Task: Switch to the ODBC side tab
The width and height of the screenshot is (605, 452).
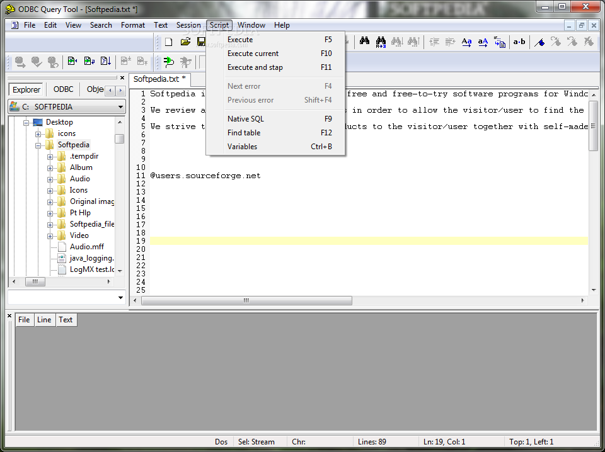Action: pyautogui.click(x=63, y=89)
